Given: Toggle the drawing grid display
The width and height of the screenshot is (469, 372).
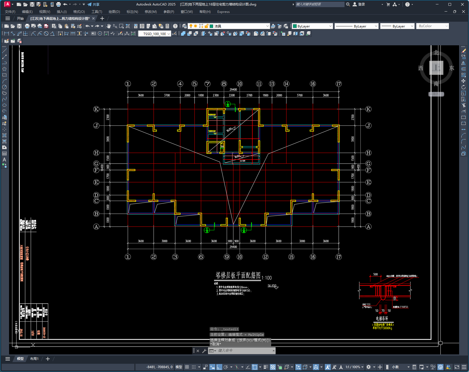Looking at the screenshot, I should (187, 367).
